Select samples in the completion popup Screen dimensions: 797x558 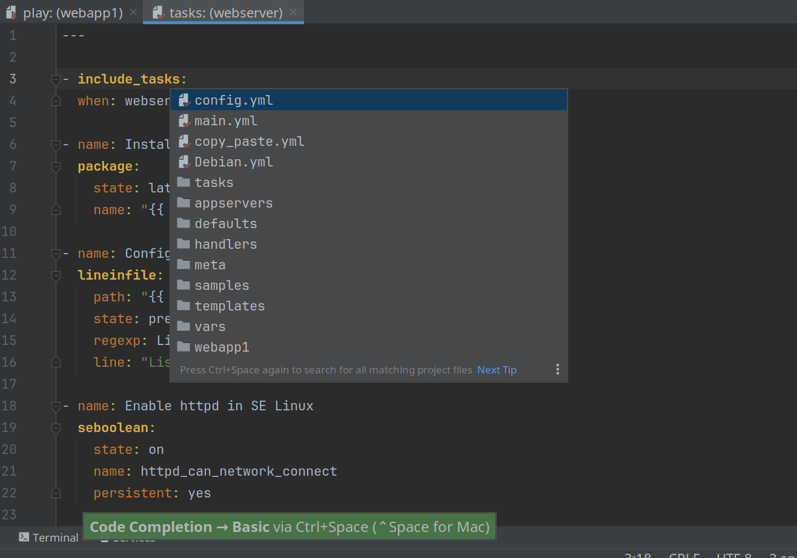[x=368, y=286]
